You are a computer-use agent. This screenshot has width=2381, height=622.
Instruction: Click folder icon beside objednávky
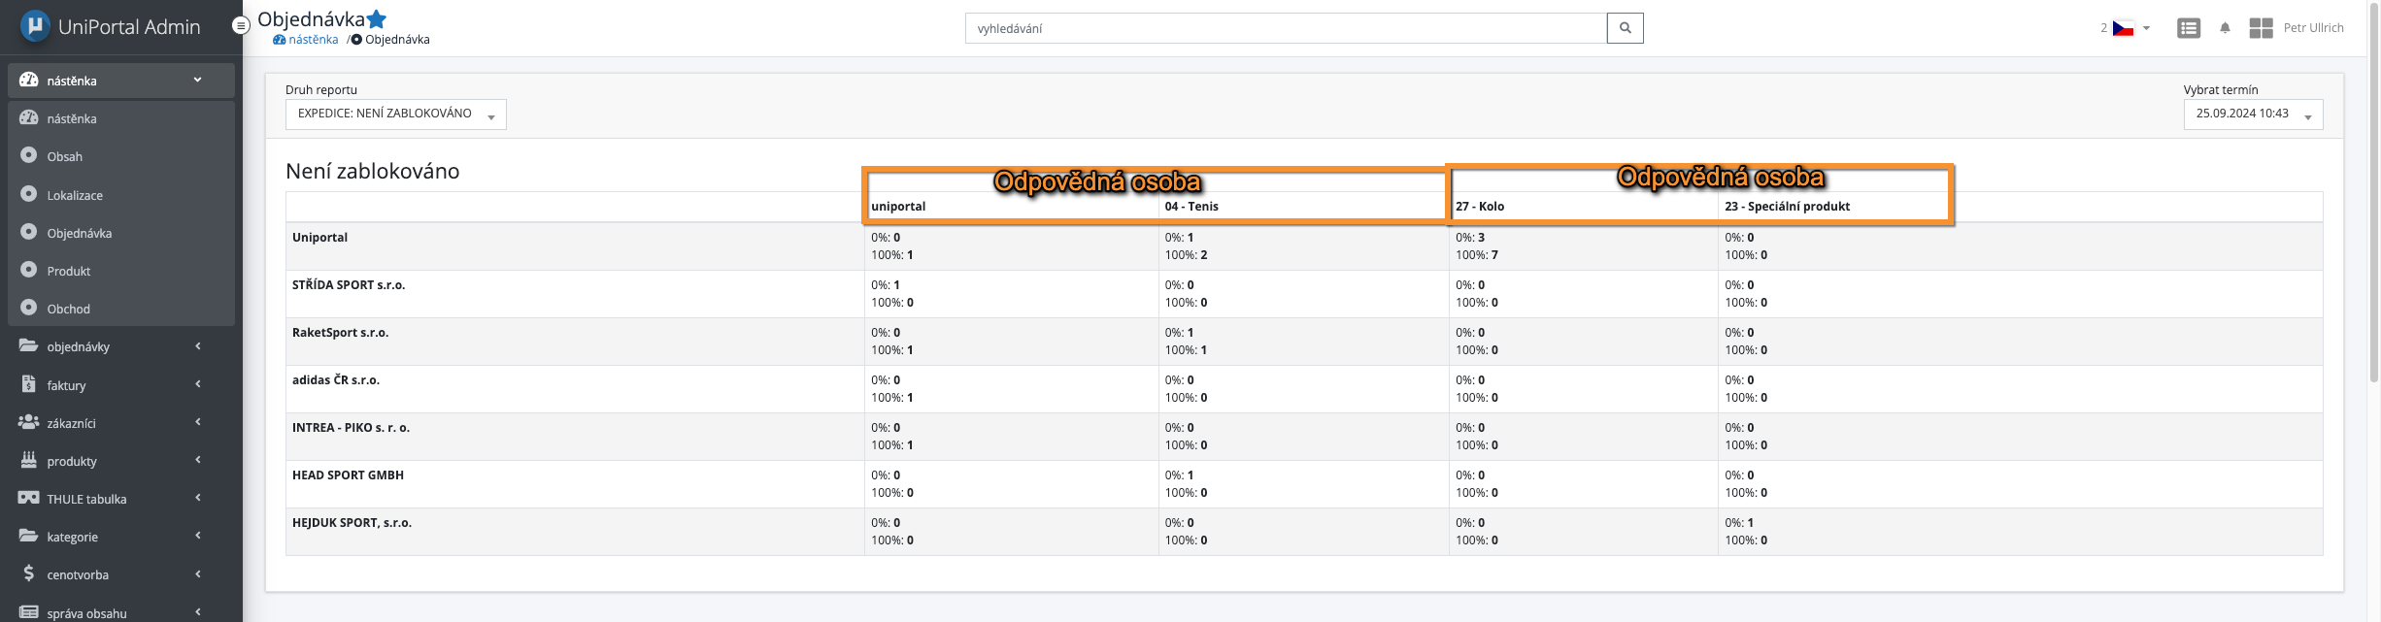coord(29,345)
